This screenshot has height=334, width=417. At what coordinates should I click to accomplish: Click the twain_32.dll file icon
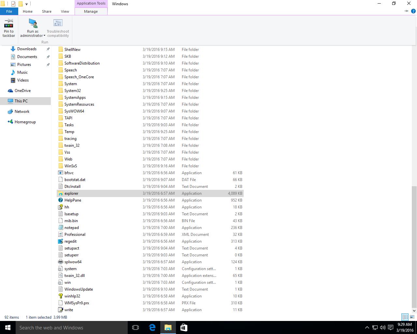pos(60,276)
